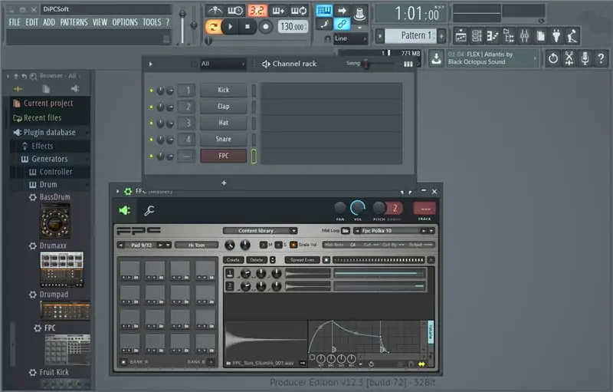
Task: Click the multilink to controllers link icon
Action: (x=342, y=25)
